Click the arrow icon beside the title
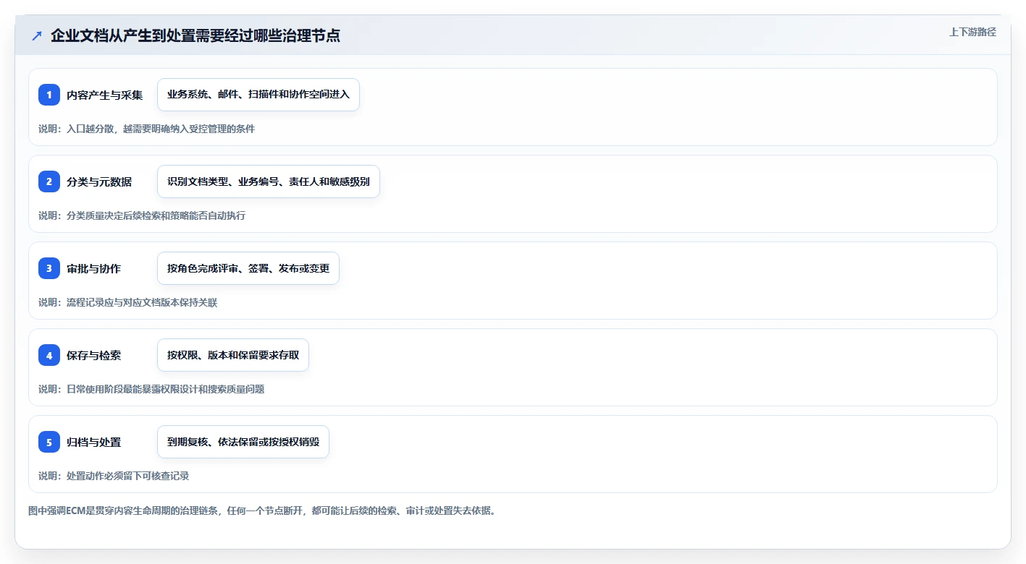 click(37, 35)
